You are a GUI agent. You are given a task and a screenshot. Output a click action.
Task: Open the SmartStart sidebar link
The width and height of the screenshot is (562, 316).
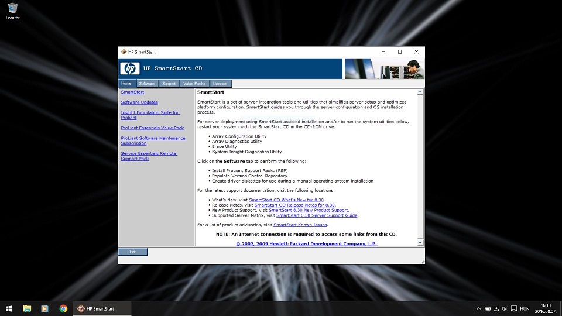point(132,92)
